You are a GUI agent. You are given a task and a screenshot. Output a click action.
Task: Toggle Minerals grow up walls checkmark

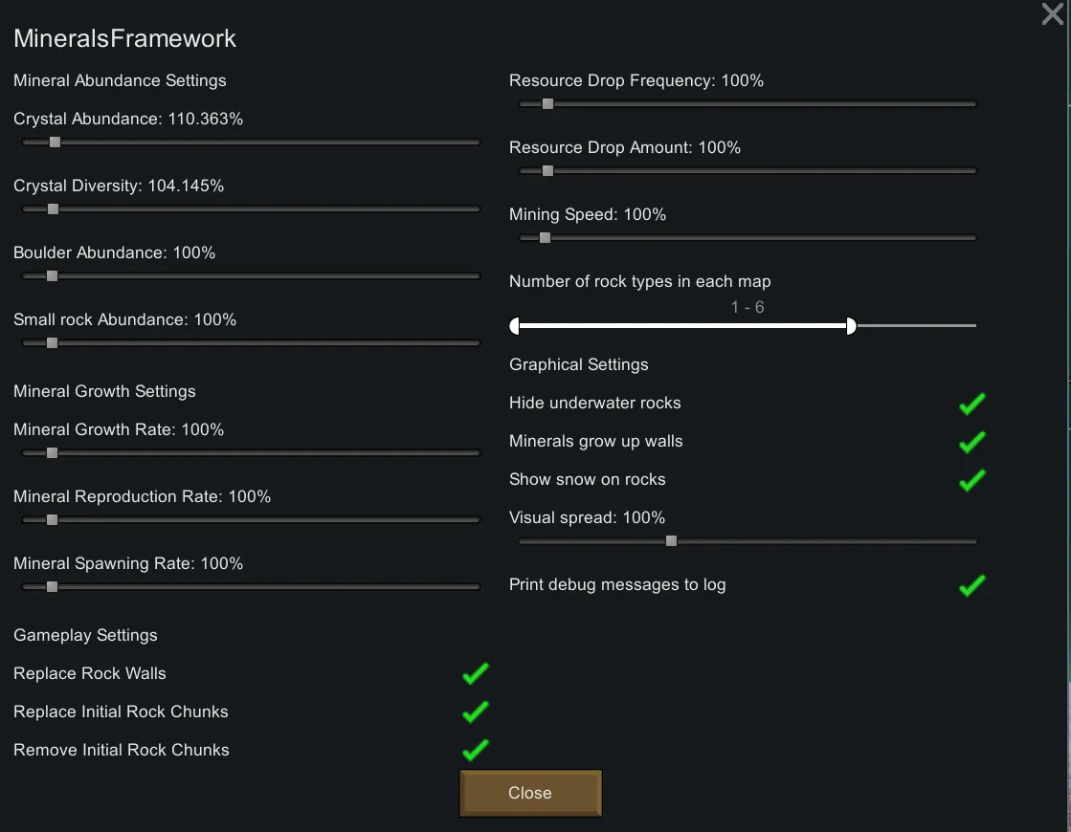pos(971,442)
